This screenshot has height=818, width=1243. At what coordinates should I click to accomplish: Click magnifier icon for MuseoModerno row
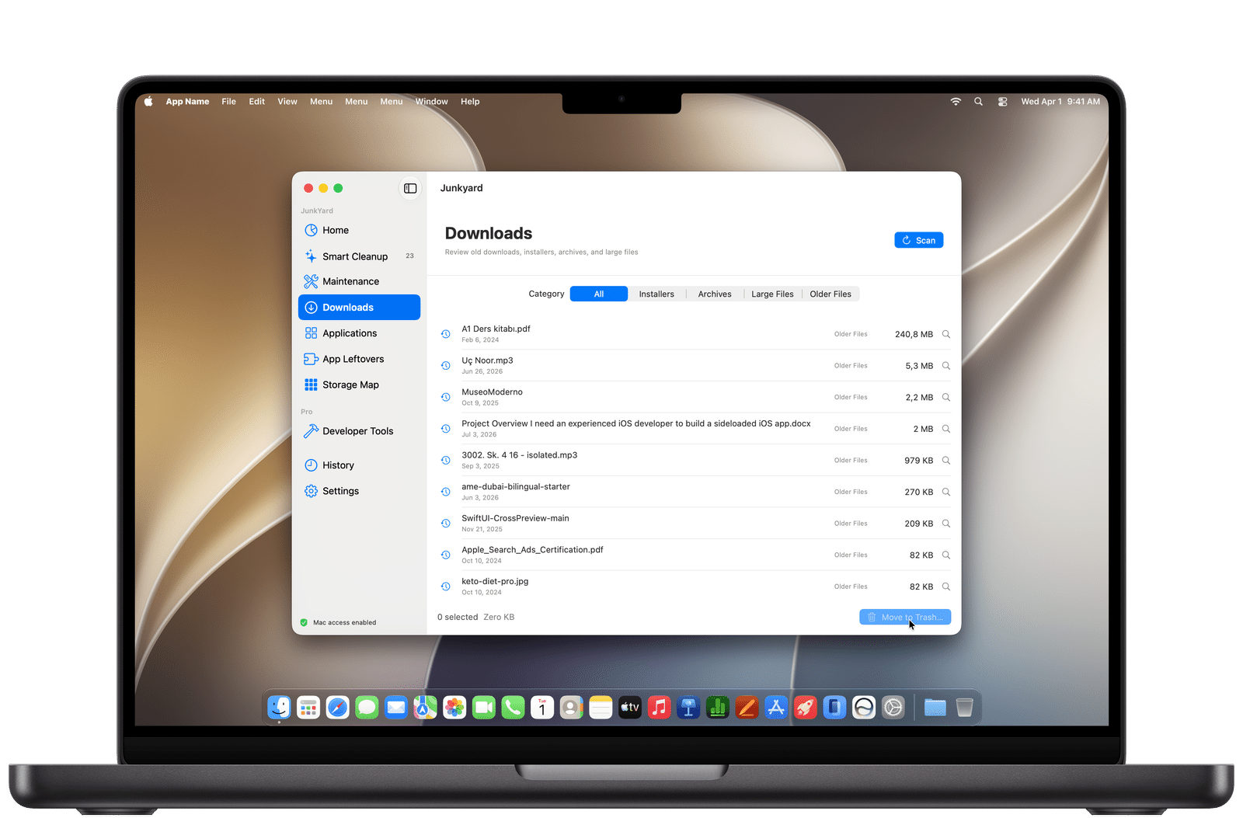pos(946,397)
